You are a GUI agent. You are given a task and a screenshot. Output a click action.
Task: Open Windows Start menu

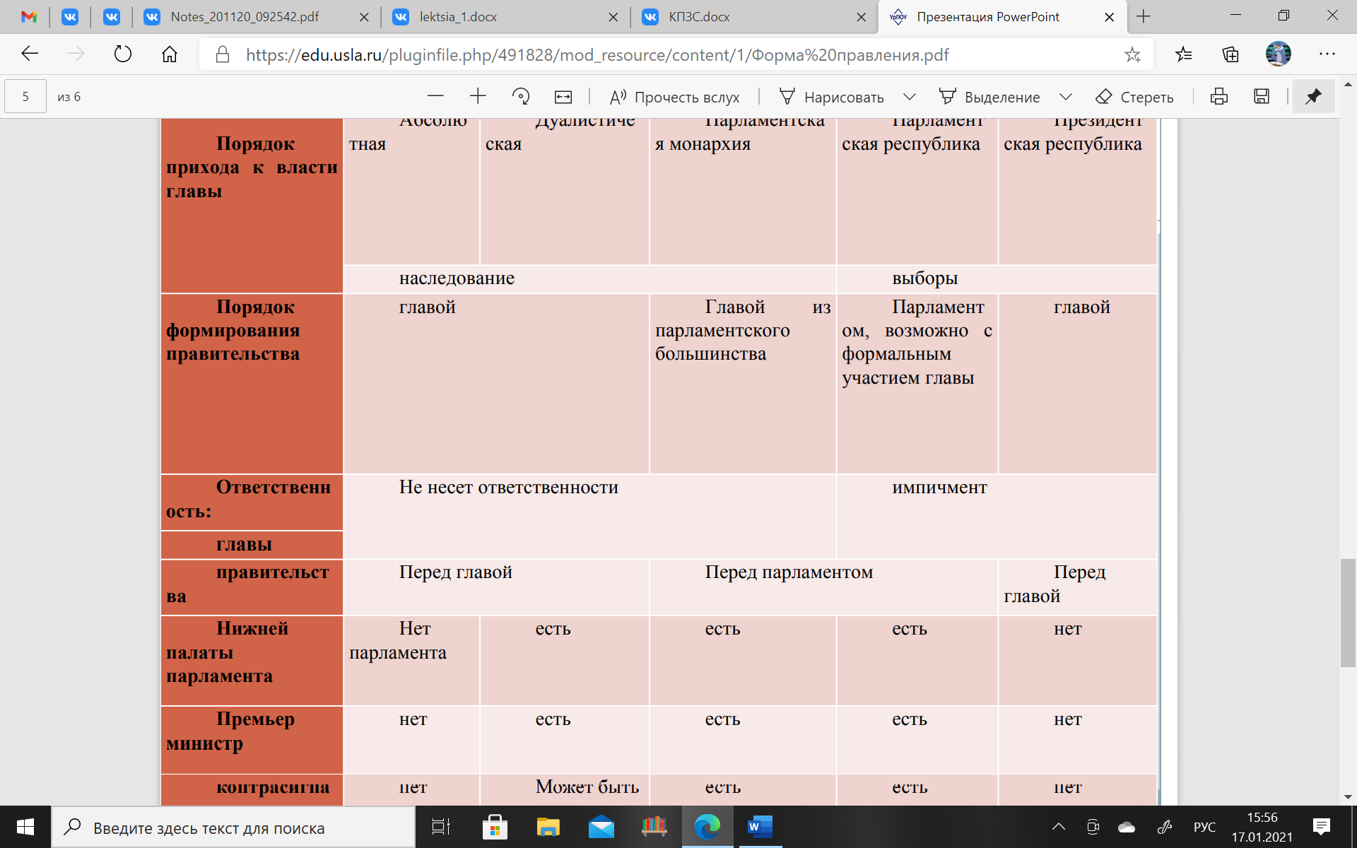tap(25, 827)
